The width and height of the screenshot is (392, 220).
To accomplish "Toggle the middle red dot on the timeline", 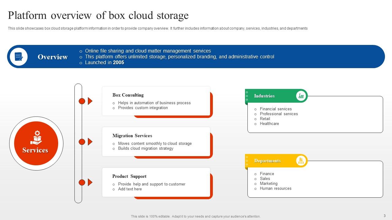I will click(x=81, y=141).
